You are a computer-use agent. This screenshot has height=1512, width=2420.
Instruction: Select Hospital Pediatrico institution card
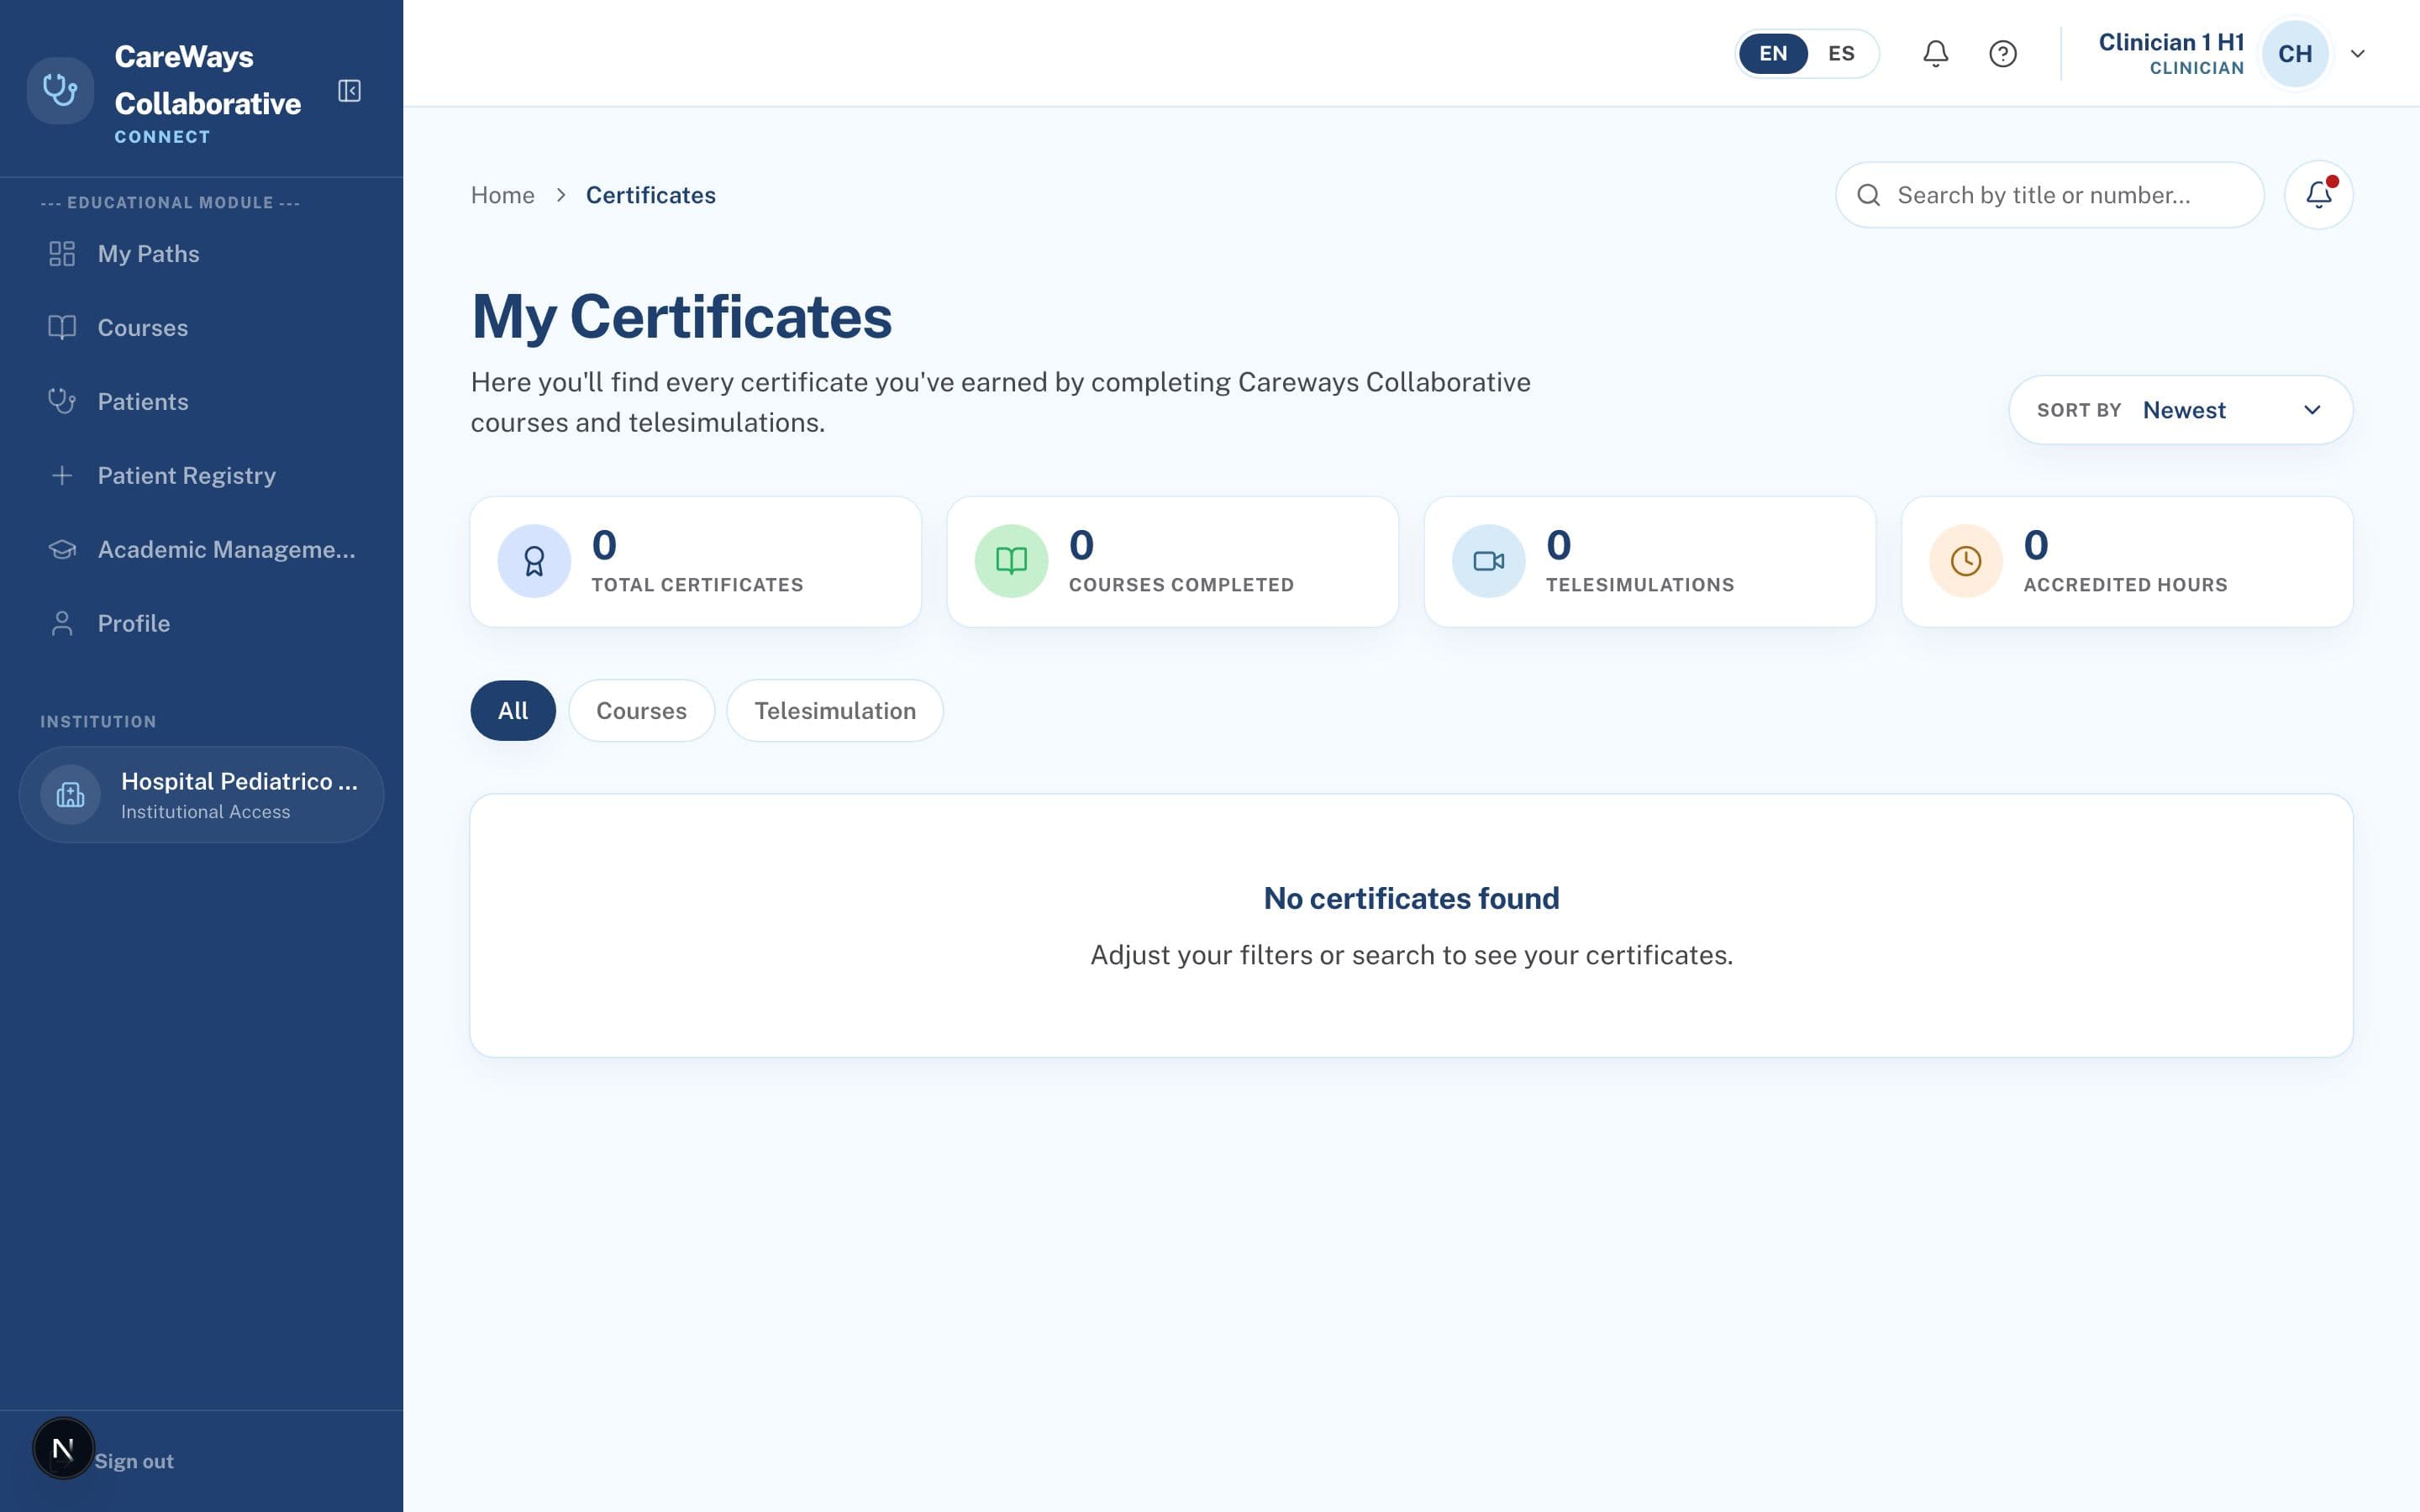201,795
